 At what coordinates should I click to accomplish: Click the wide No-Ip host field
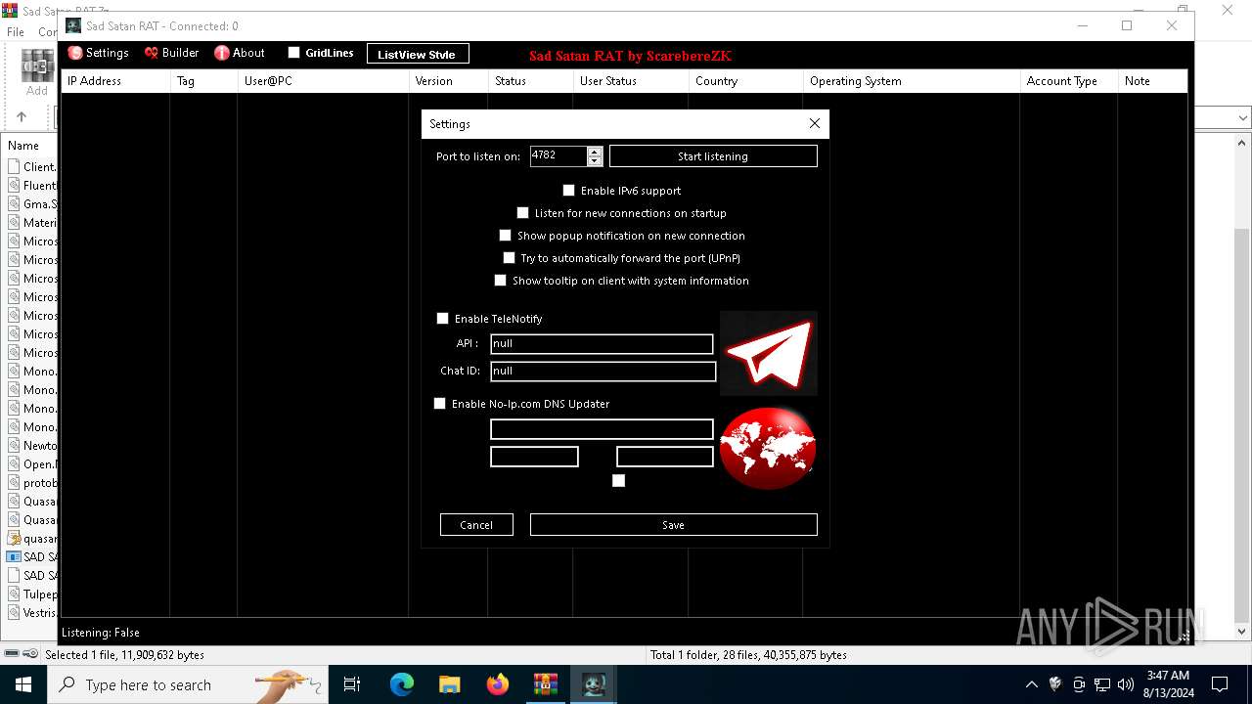(602, 429)
